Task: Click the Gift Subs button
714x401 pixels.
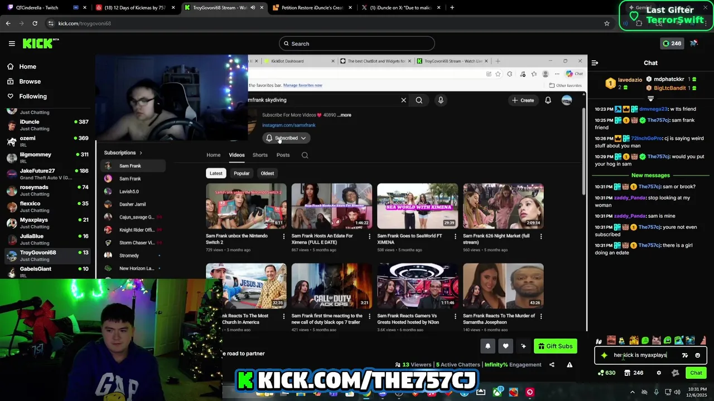Action: pyautogui.click(x=555, y=346)
